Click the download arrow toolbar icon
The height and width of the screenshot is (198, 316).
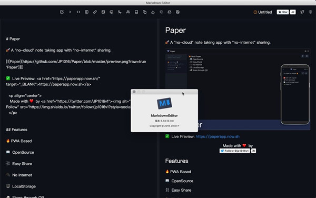153,12
